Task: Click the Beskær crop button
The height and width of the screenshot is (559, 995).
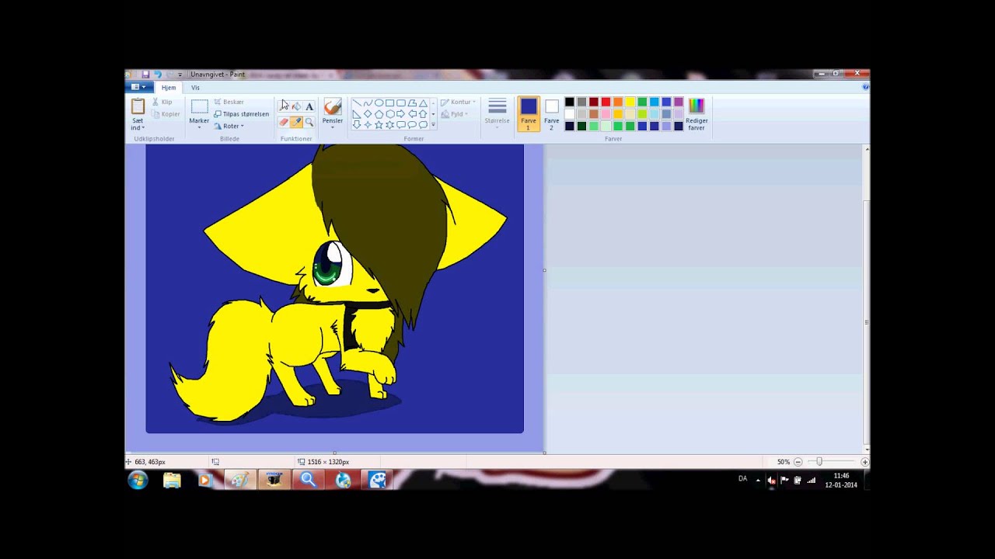Action: pos(229,102)
